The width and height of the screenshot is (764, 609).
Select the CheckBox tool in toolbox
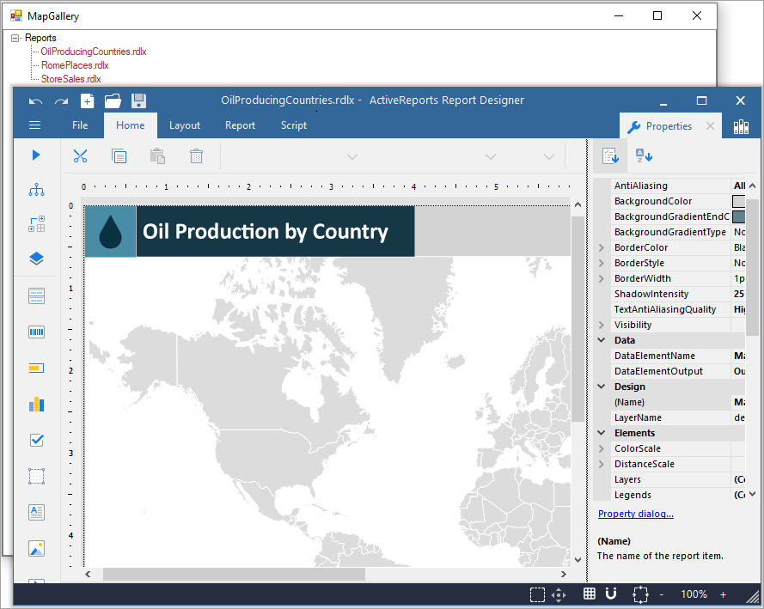pos(37,440)
